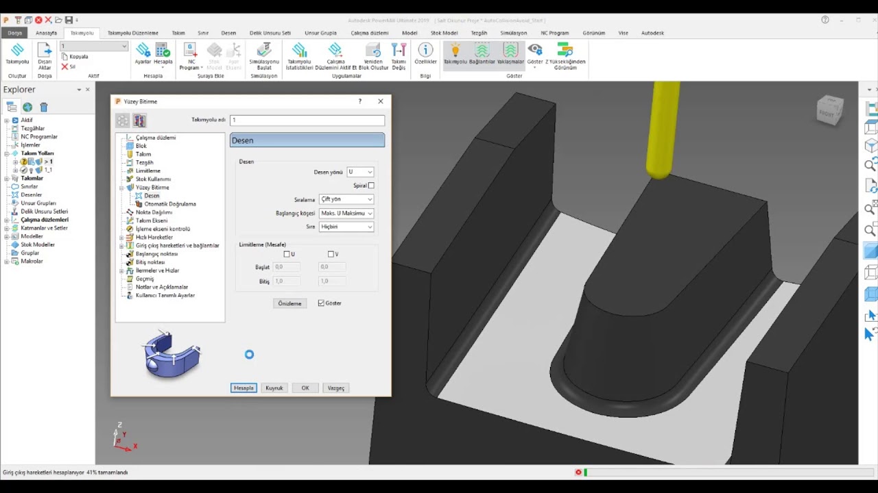Click the Vazgeç cancel button

tap(336, 388)
